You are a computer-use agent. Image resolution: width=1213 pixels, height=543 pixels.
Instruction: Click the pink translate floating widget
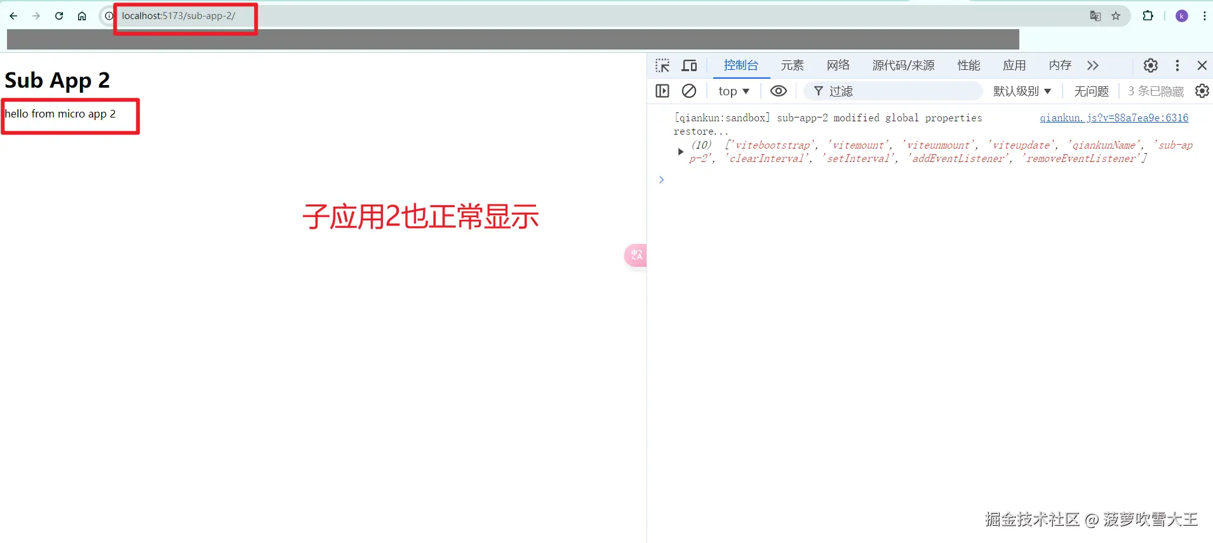coord(636,255)
